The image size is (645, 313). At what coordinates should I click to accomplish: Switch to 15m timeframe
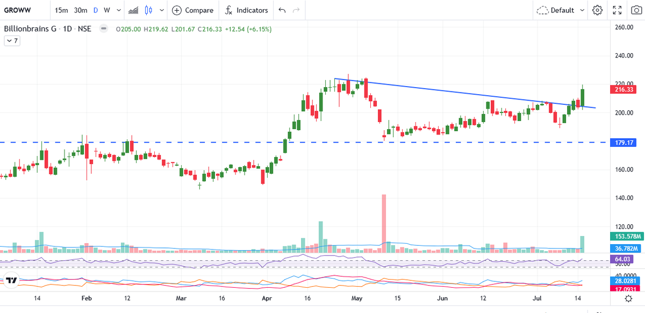click(62, 10)
